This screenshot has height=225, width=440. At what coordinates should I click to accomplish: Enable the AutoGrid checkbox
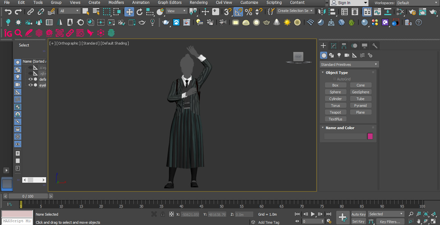pyautogui.click(x=334, y=79)
